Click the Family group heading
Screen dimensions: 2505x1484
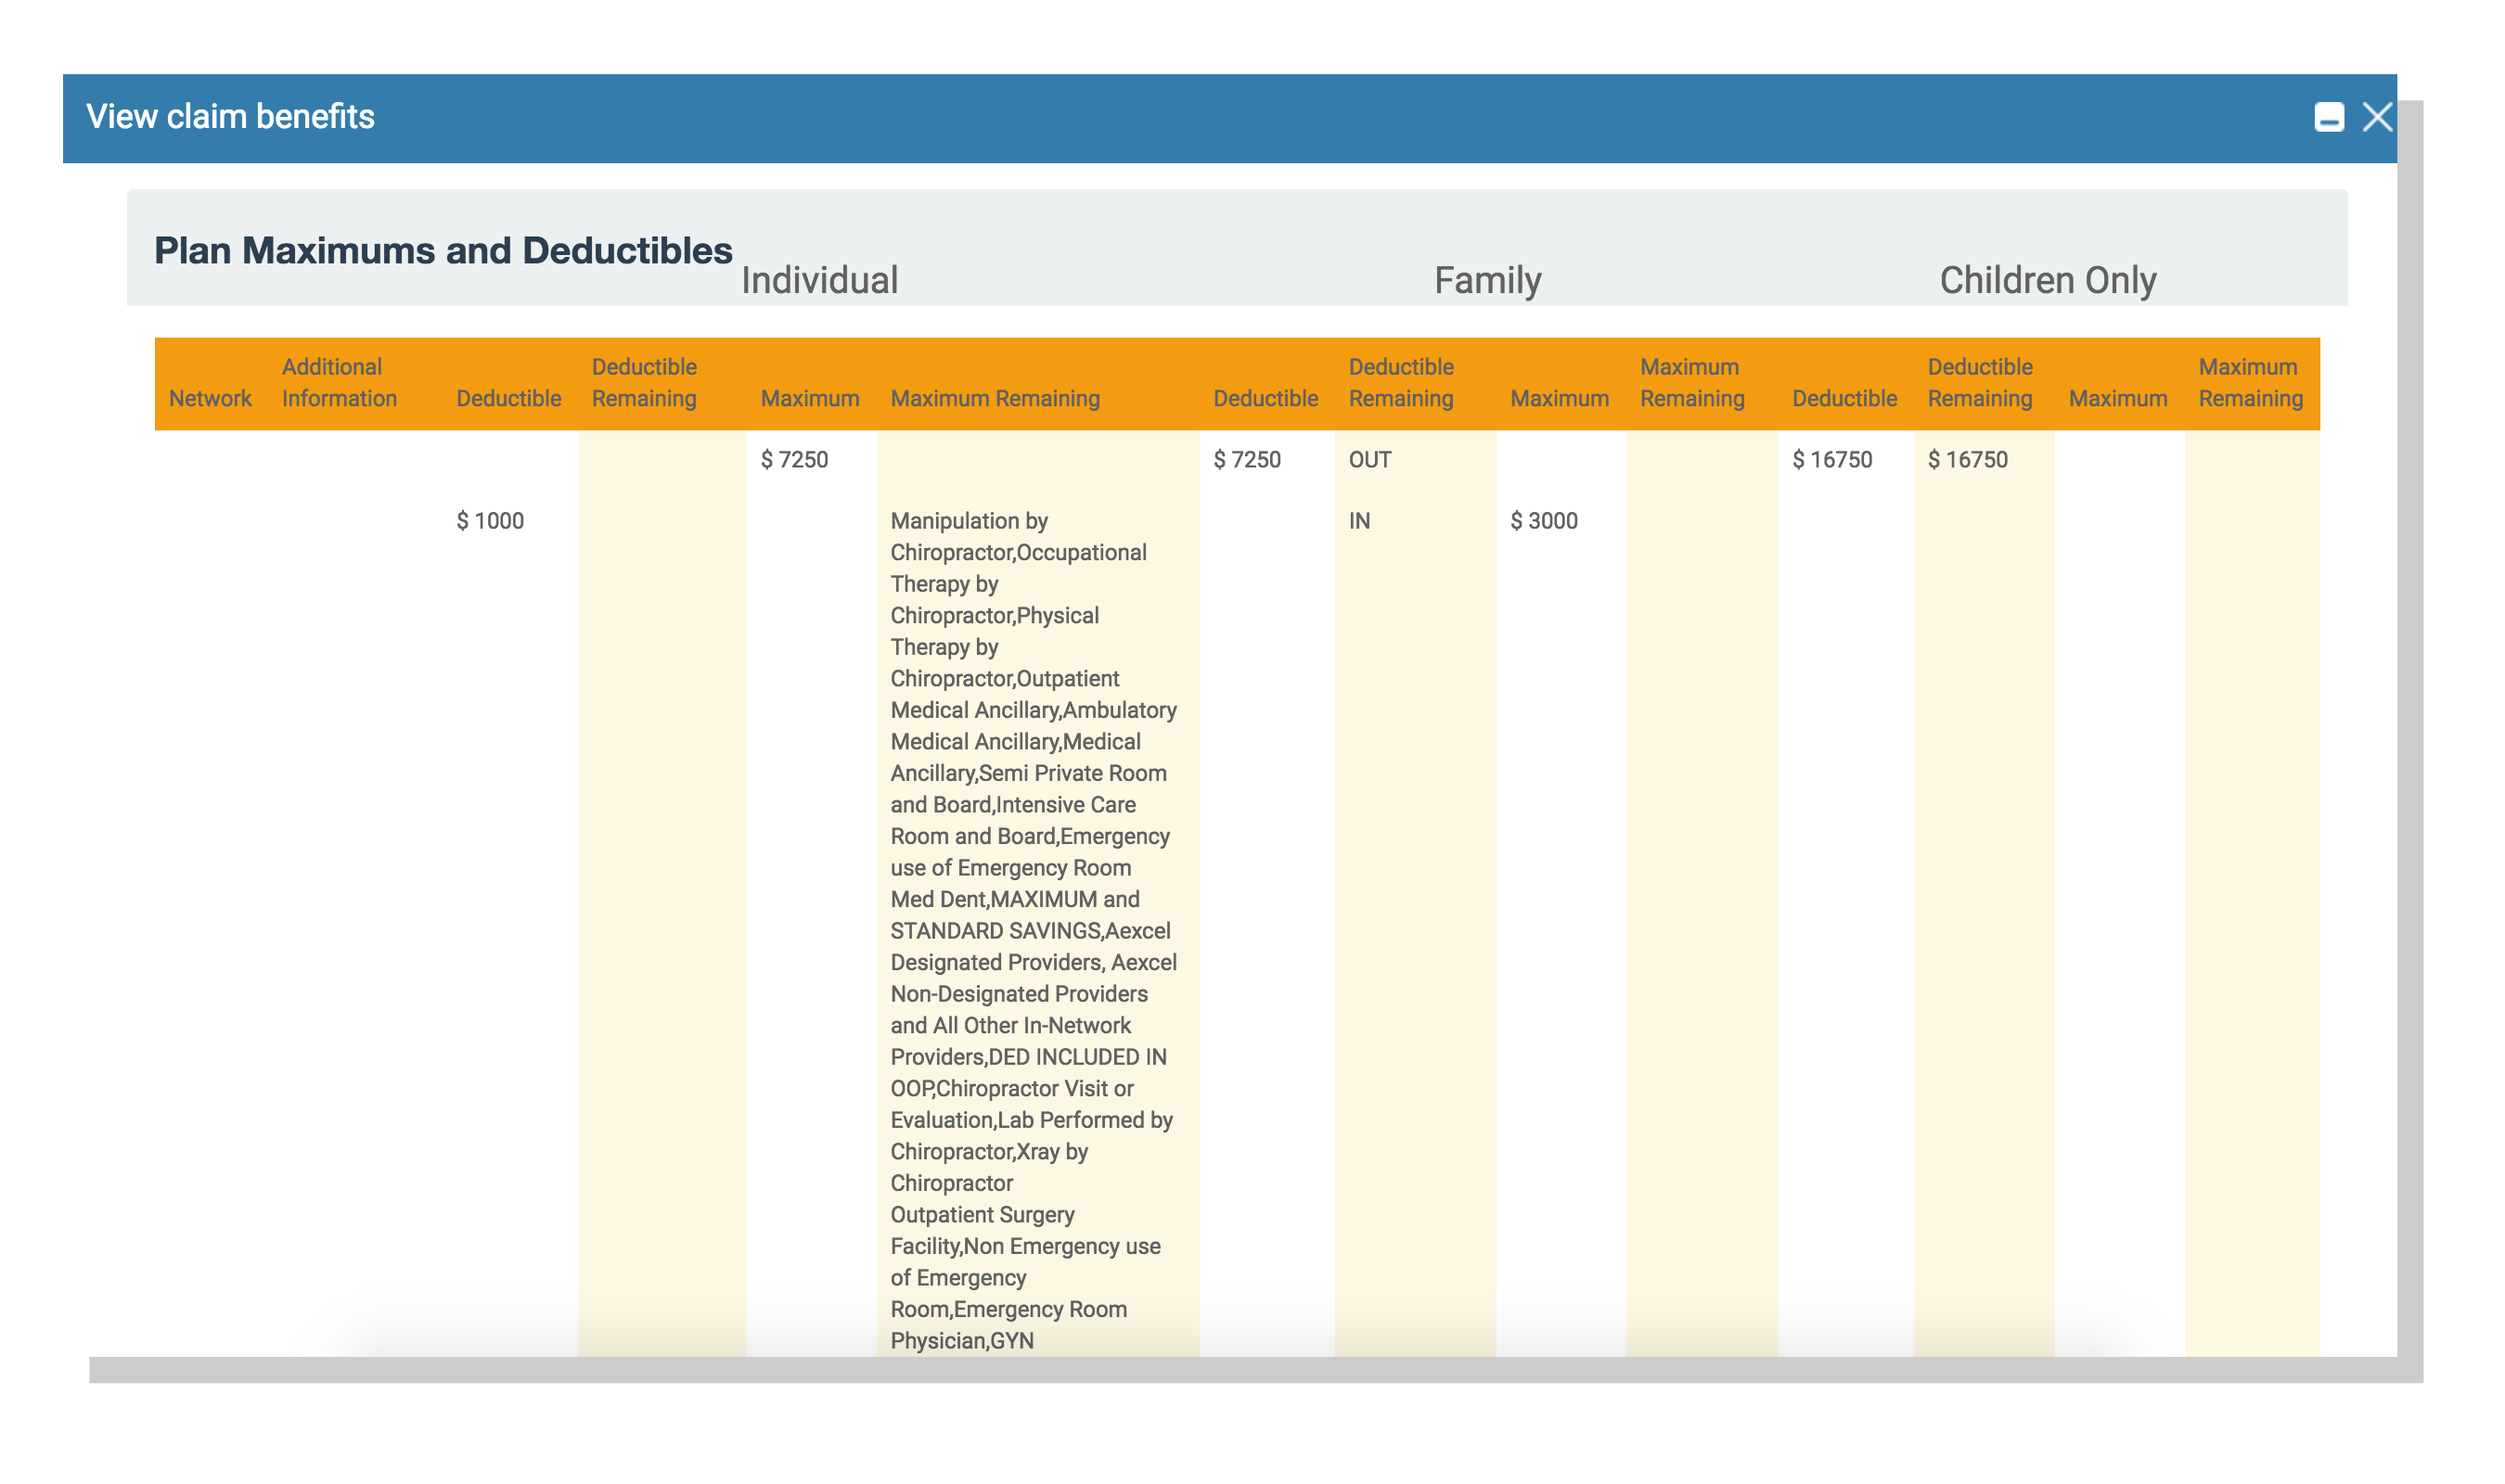click(x=1487, y=280)
